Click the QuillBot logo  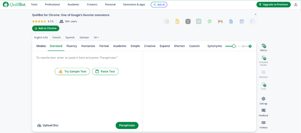pos(14,4)
